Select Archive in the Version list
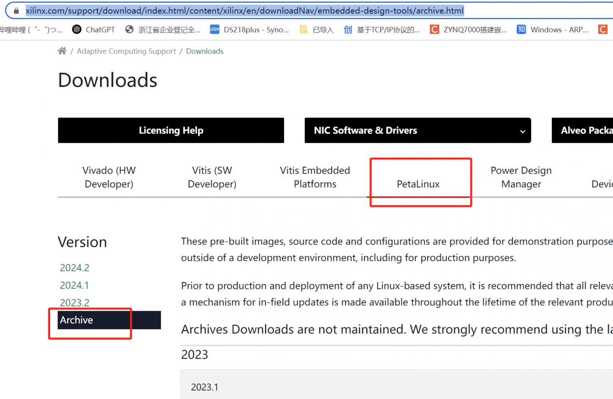Screen dimensions: 613x399 (x=77, y=320)
